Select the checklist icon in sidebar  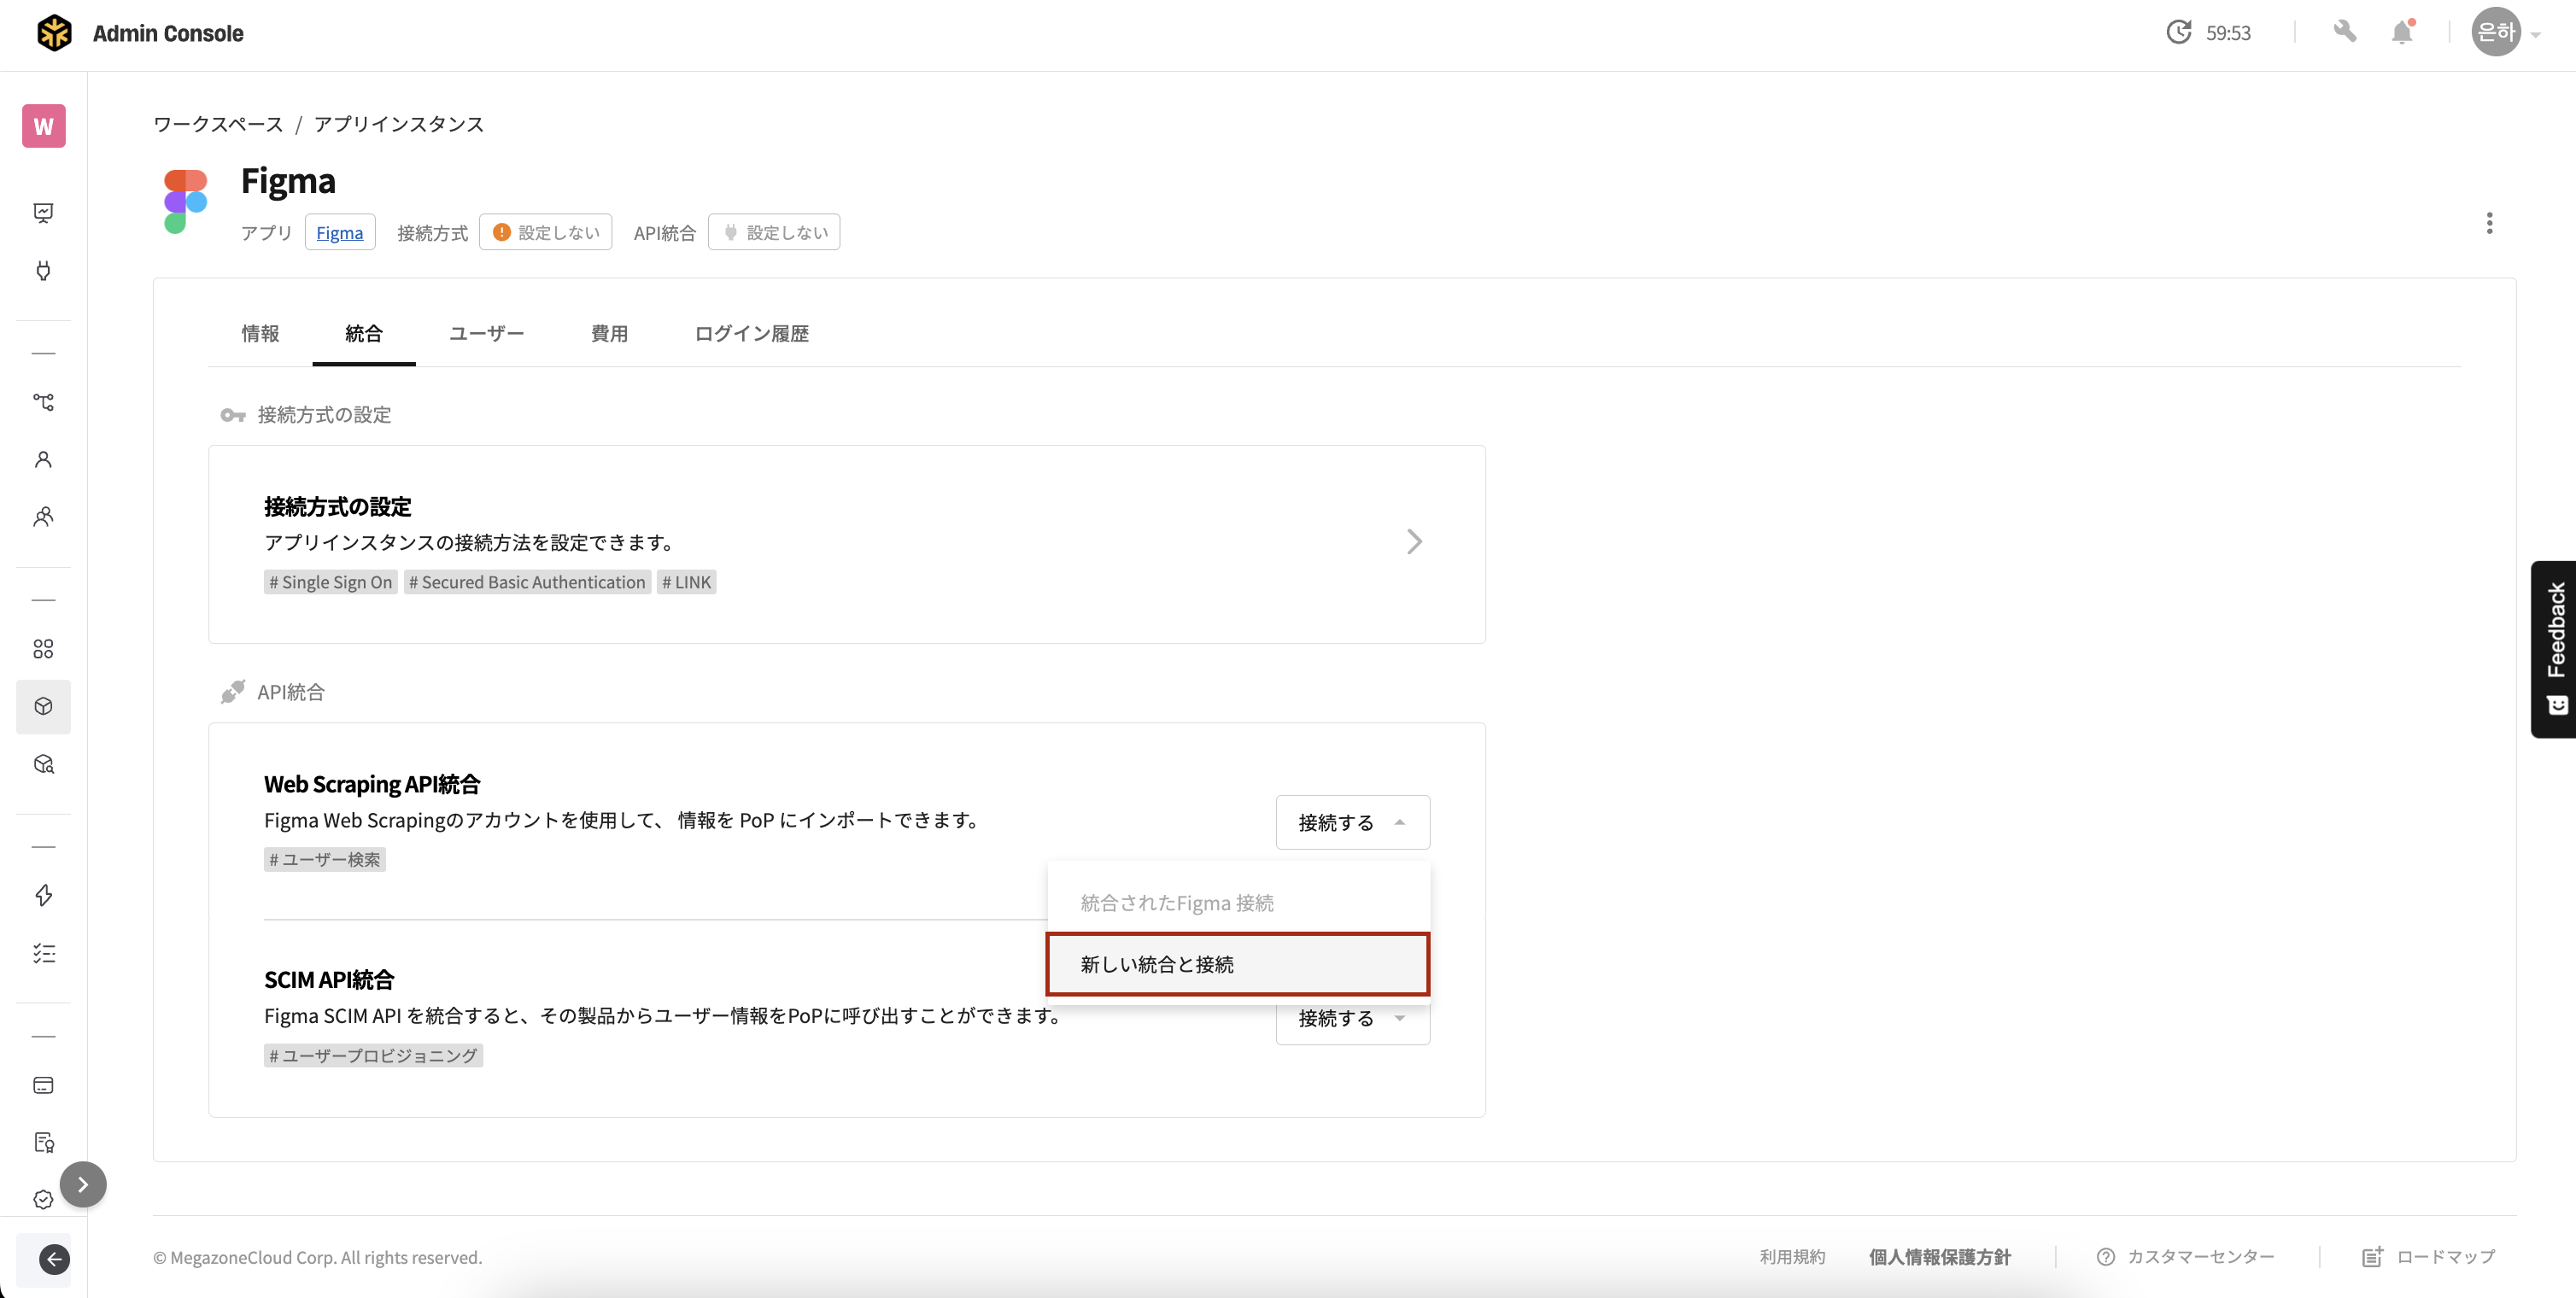(x=43, y=953)
